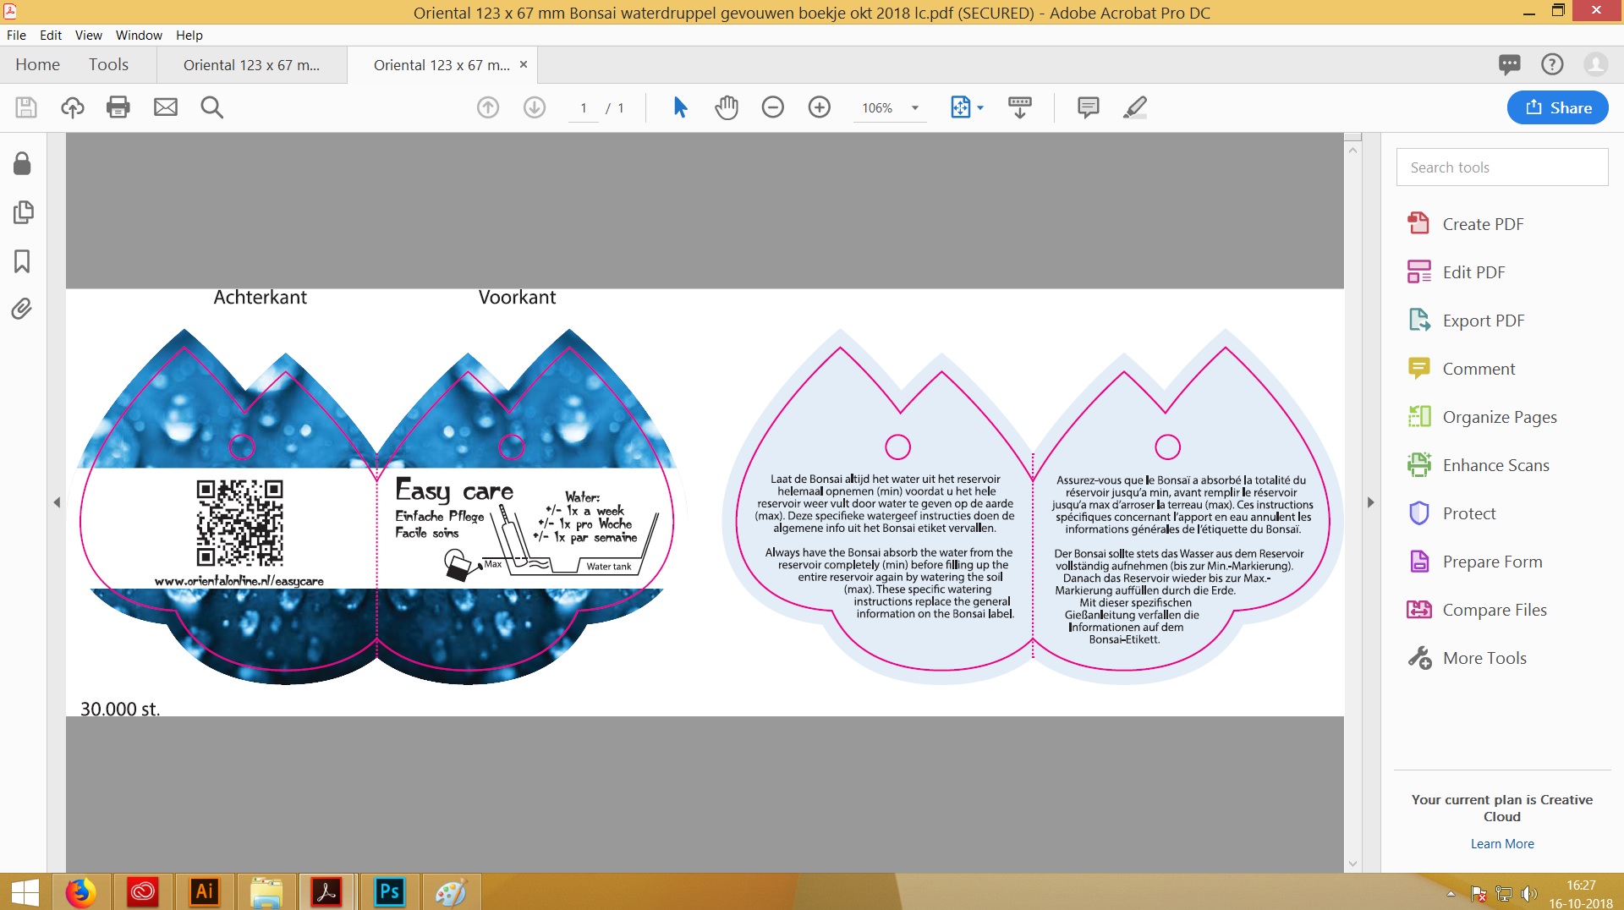This screenshot has width=1624, height=910.
Task: Open the volume speaker tray icon
Action: coord(1528,894)
